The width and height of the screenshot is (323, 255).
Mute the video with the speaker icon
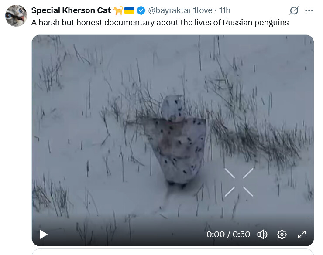(x=262, y=235)
